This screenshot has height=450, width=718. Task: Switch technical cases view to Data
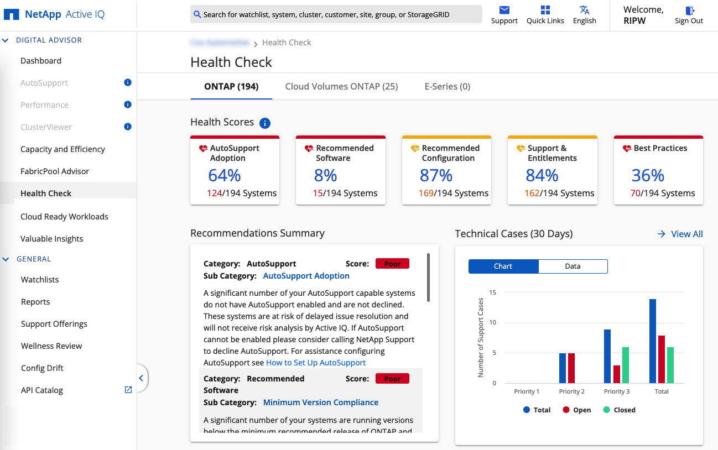[573, 266]
